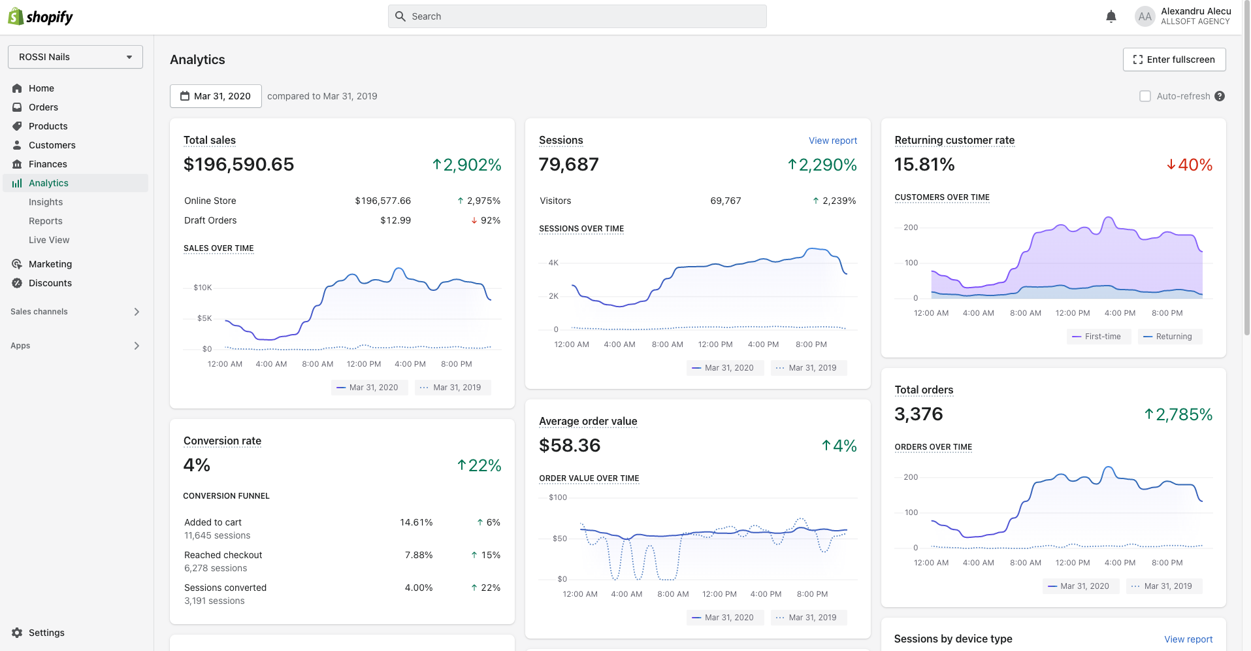Click the fullscreen corner-brackets icon
The image size is (1251, 651).
point(1138,59)
